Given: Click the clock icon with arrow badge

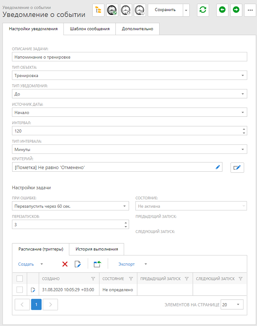Looking at the screenshot, I should coord(140,10).
